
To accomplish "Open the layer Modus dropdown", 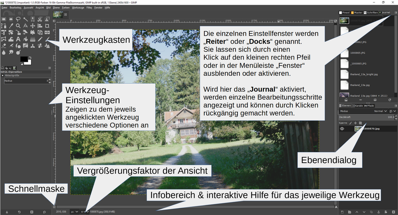I will click(x=380, y=111).
